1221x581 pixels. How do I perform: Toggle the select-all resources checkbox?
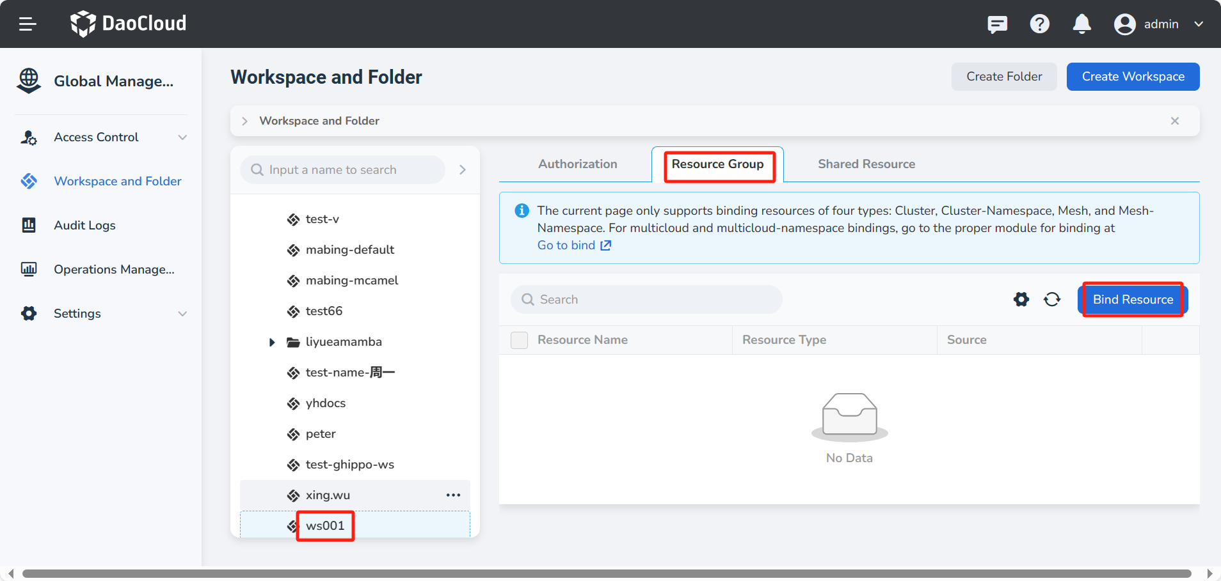click(520, 340)
